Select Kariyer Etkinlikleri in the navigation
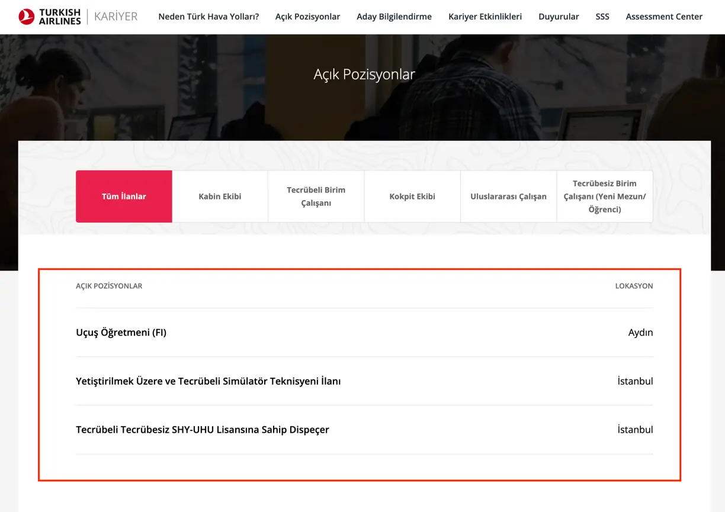 [x=485, y=17]
